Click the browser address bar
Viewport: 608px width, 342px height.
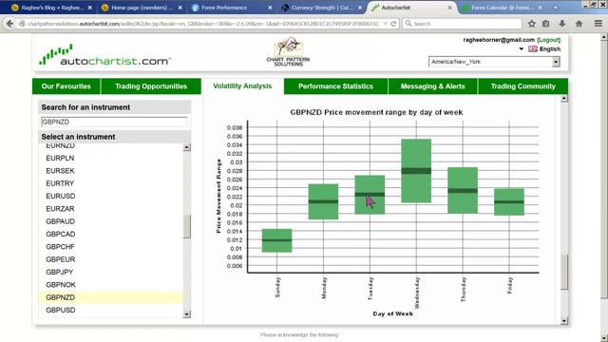[x=201, y=24]
